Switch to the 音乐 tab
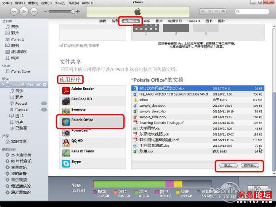 coord(147,21)
